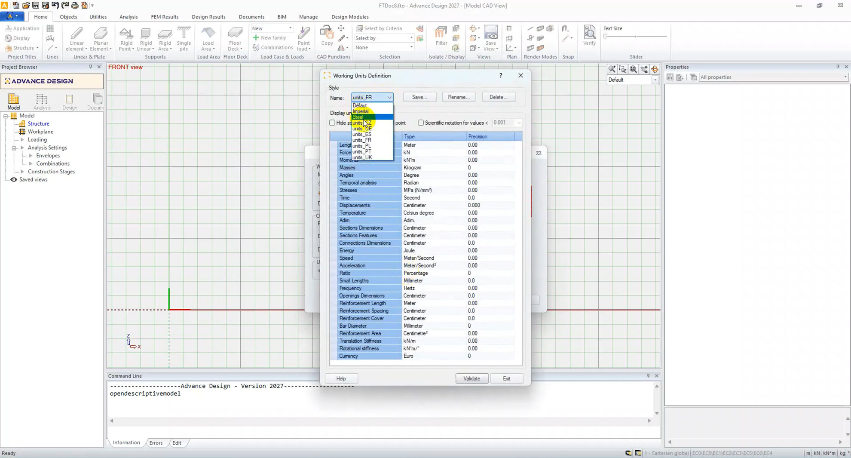
Task: Click the Save... style button
Action: [419, 97]
